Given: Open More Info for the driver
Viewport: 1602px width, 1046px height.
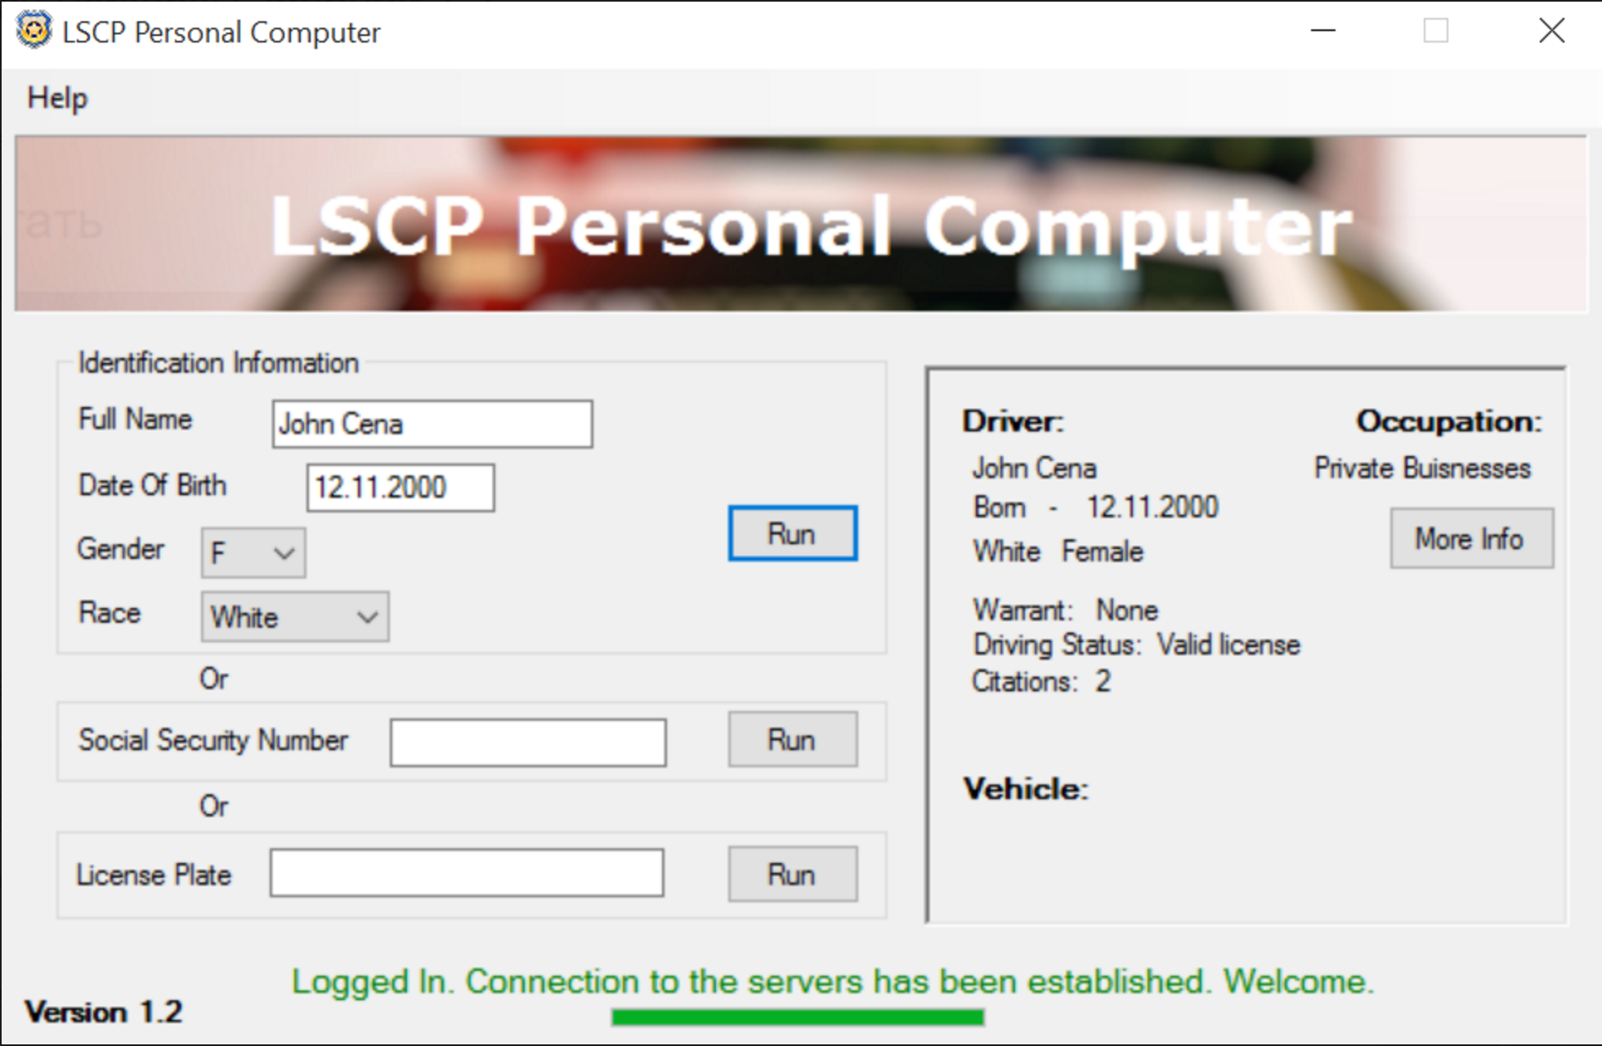Looking at the screenshot, I should [x=1470, y=539].
